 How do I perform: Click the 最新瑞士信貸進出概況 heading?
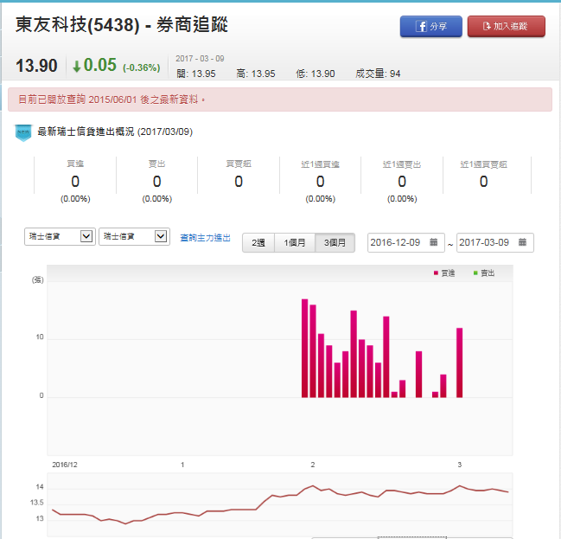click(115, 132)
